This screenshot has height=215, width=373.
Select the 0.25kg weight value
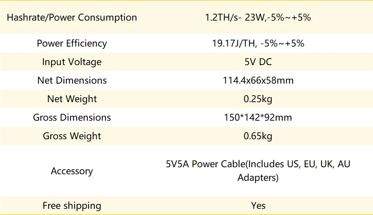click(x=258, y=99)
